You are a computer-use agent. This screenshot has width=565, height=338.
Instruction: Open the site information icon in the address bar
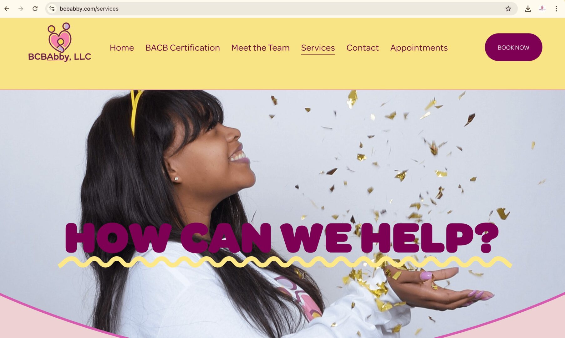click(x=52, y=9)
